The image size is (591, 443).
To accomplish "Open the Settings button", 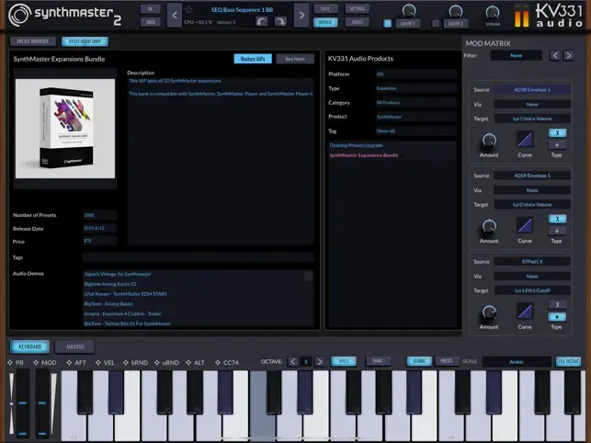I will pyautogui.click(x=357, y=8).
